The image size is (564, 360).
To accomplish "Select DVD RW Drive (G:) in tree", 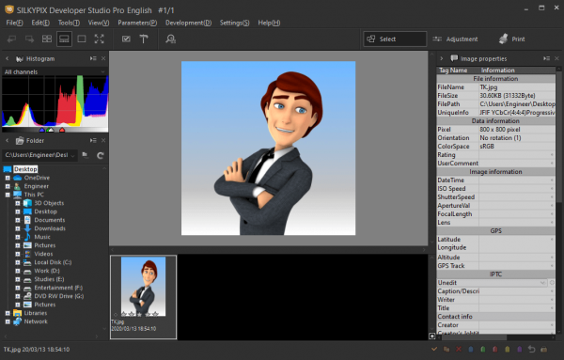I will pos(59,296).
